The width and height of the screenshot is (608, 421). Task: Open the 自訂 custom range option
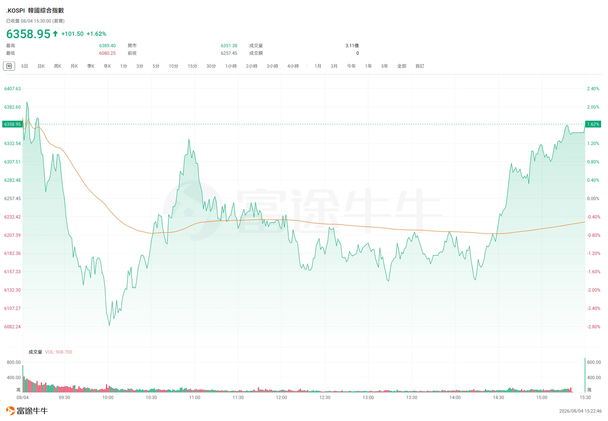point(420,66)
